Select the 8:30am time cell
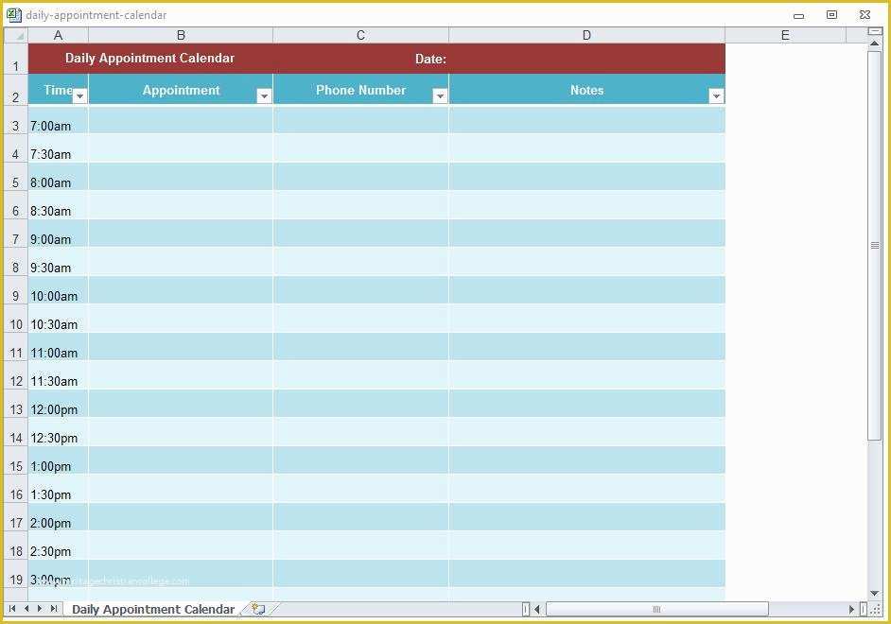This screenshot has width=891, height=624. coord(58,205)
